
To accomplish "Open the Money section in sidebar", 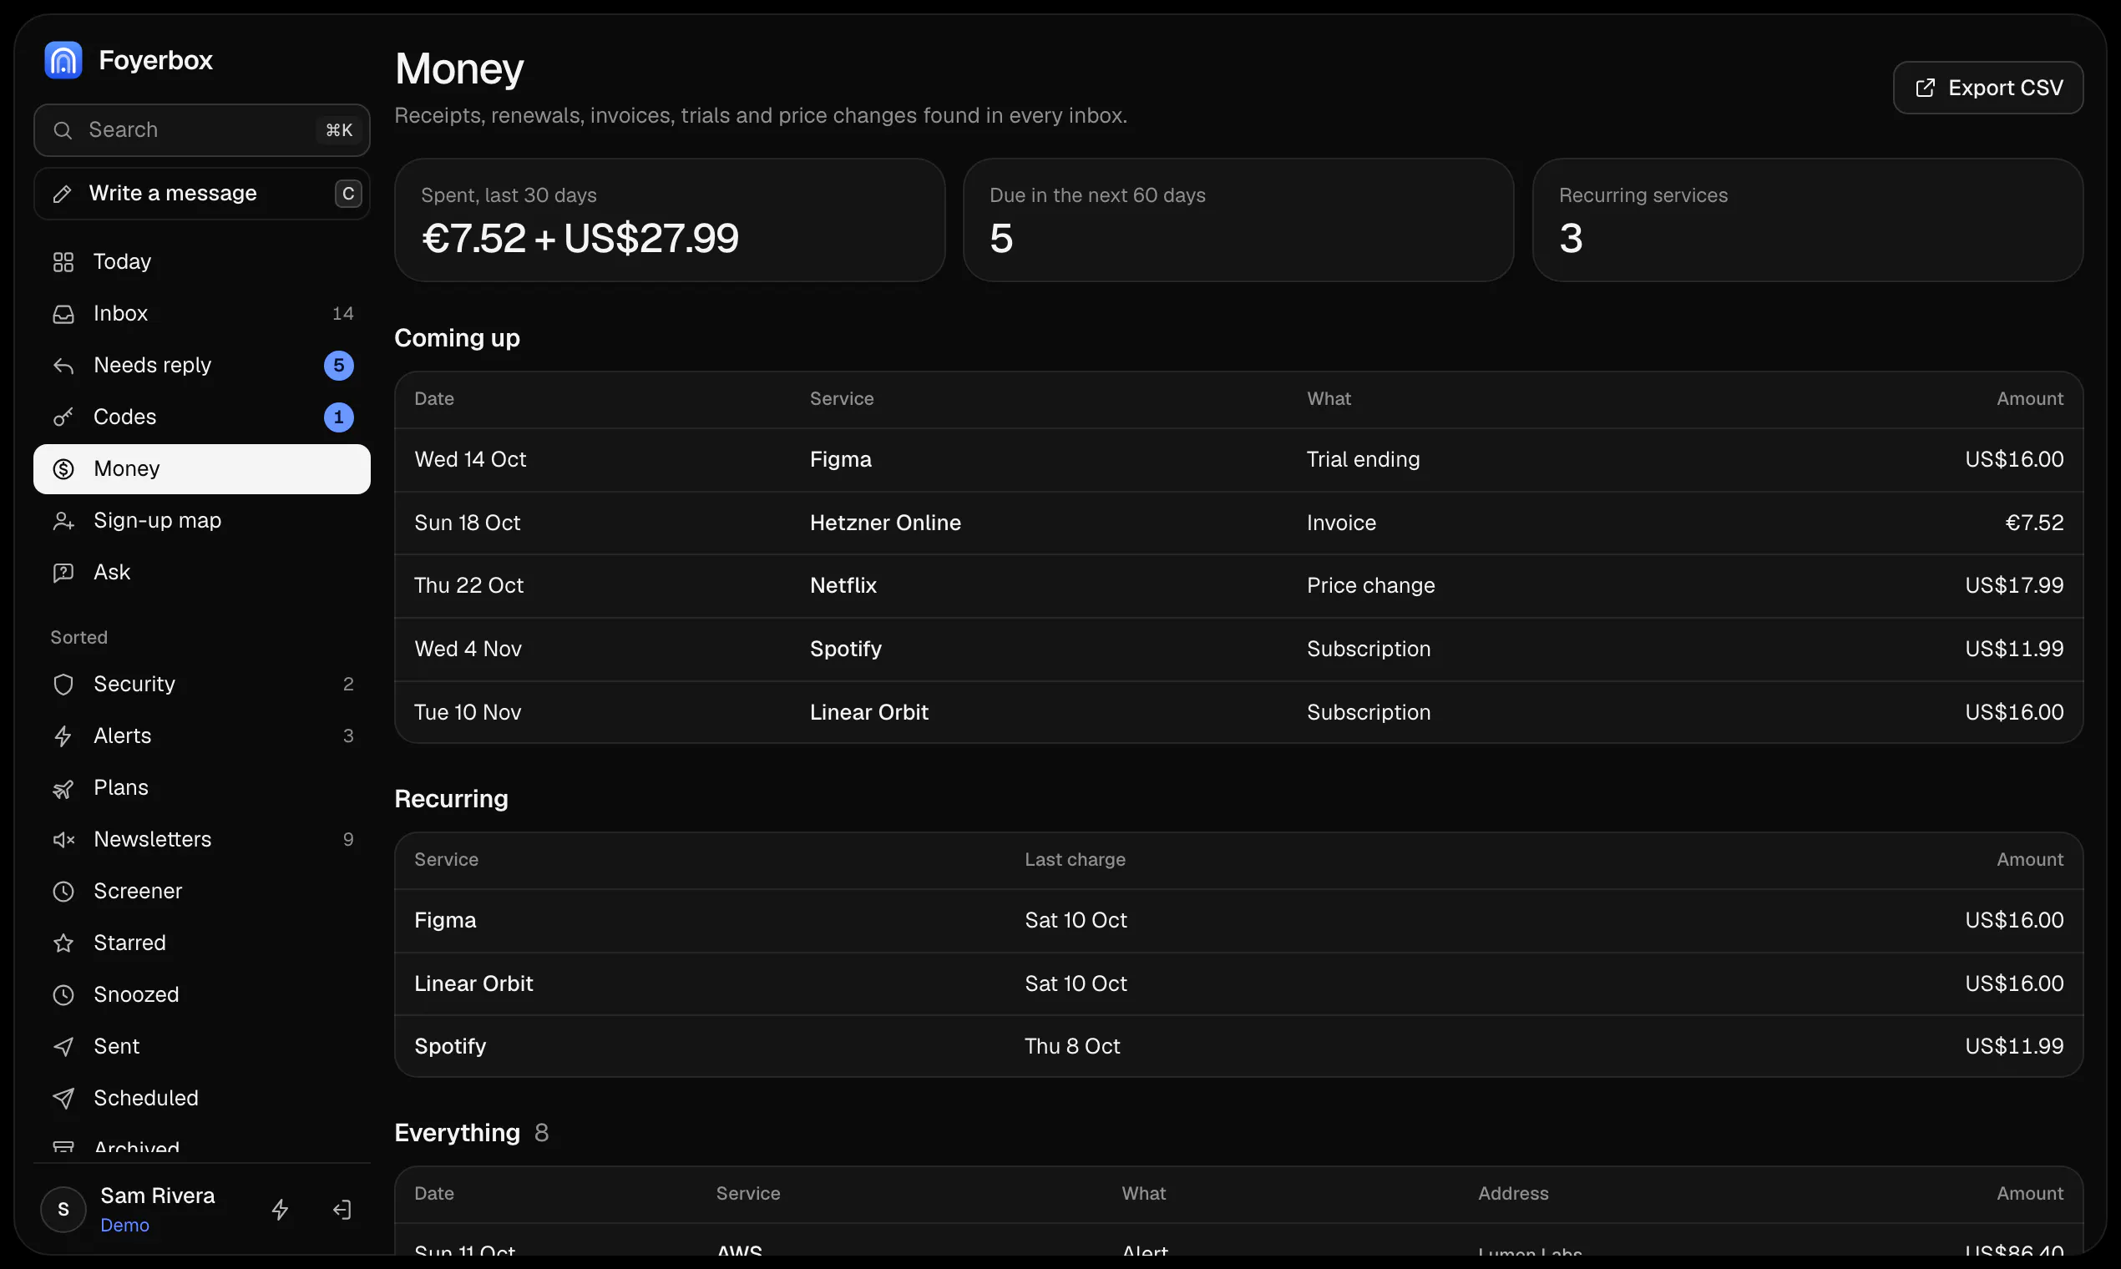I will pos(202,468).
